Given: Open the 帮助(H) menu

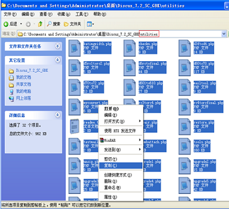Looking at the screenshot, I should click(x=100, y=14).
